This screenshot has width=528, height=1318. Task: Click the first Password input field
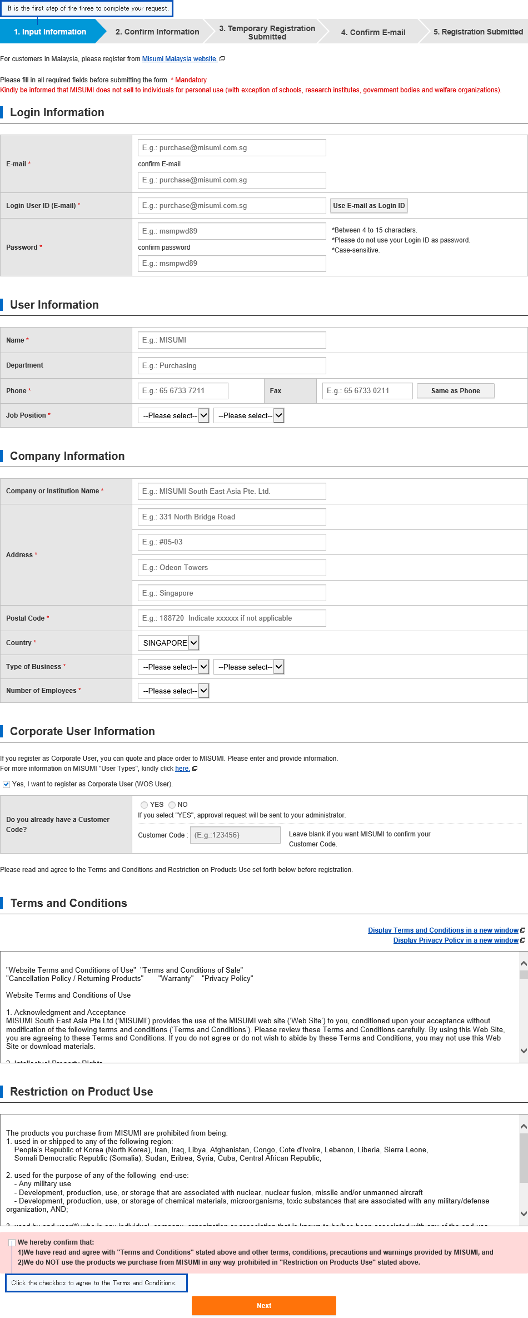click(232, 231)
